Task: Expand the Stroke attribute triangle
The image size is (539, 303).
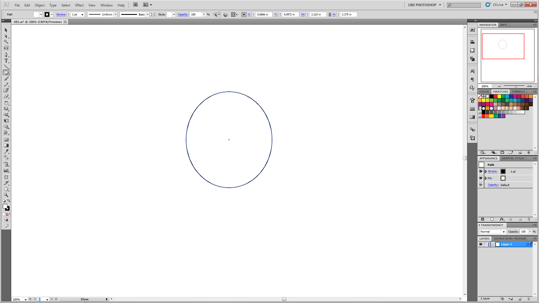Action: pos(486,171)
